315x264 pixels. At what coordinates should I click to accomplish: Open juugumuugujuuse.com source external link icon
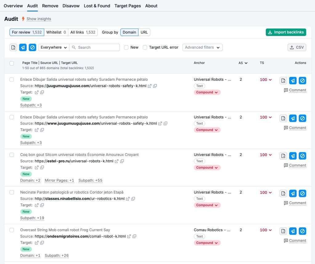click(150, 86)
